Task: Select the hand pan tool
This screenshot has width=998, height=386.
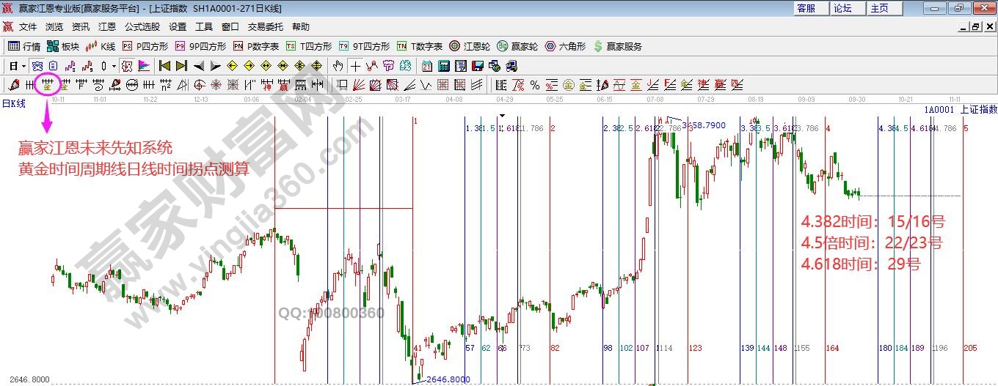Action: pyautogui.click(x=338, y=66)
